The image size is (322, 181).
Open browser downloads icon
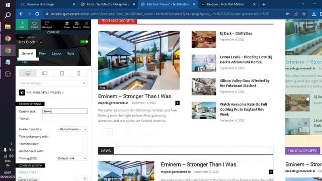(314, 14)
